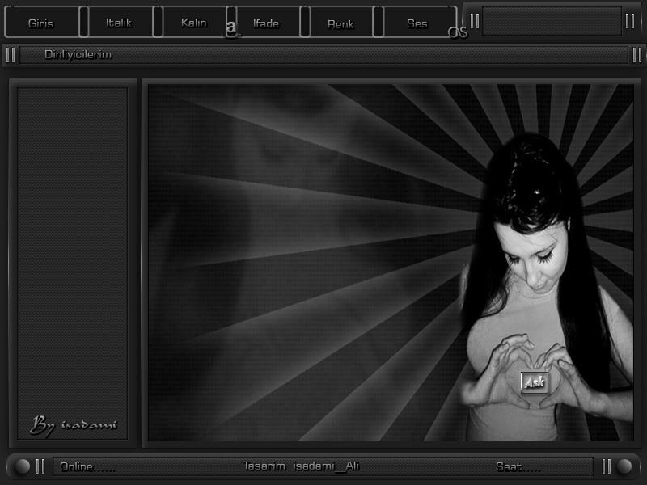Viewport: 647px width, 485px height.
Task: Click the Giris button
Action: pos(41,23)
